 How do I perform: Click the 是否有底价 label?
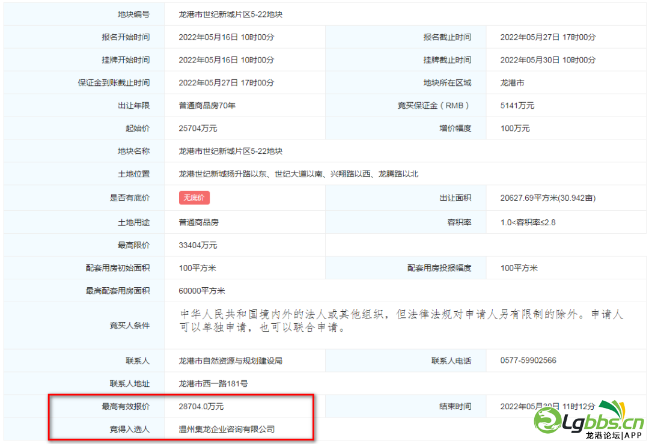tap(130, 198)
